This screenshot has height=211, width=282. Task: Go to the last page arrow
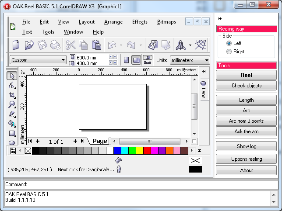(x=83, y=141)
